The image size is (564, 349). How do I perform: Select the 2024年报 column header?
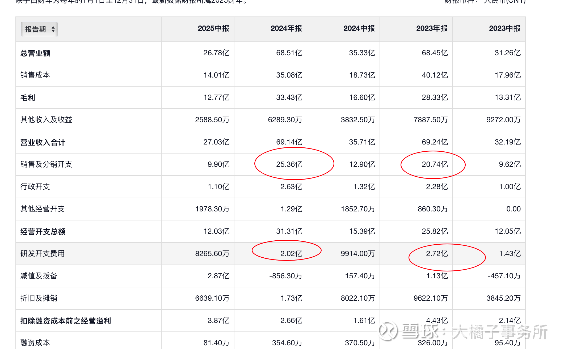click(286, 28)
